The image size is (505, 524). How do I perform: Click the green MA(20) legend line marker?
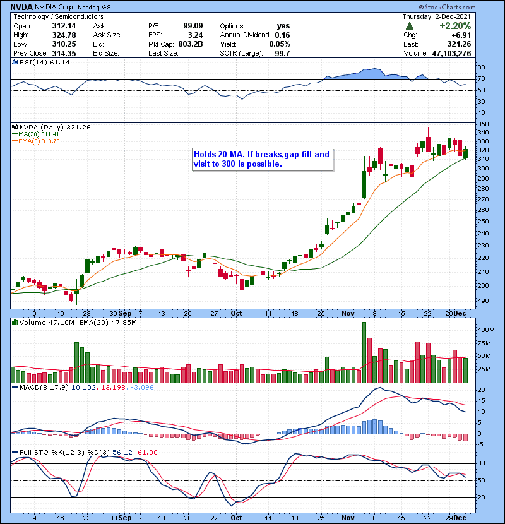pos(15,134)
